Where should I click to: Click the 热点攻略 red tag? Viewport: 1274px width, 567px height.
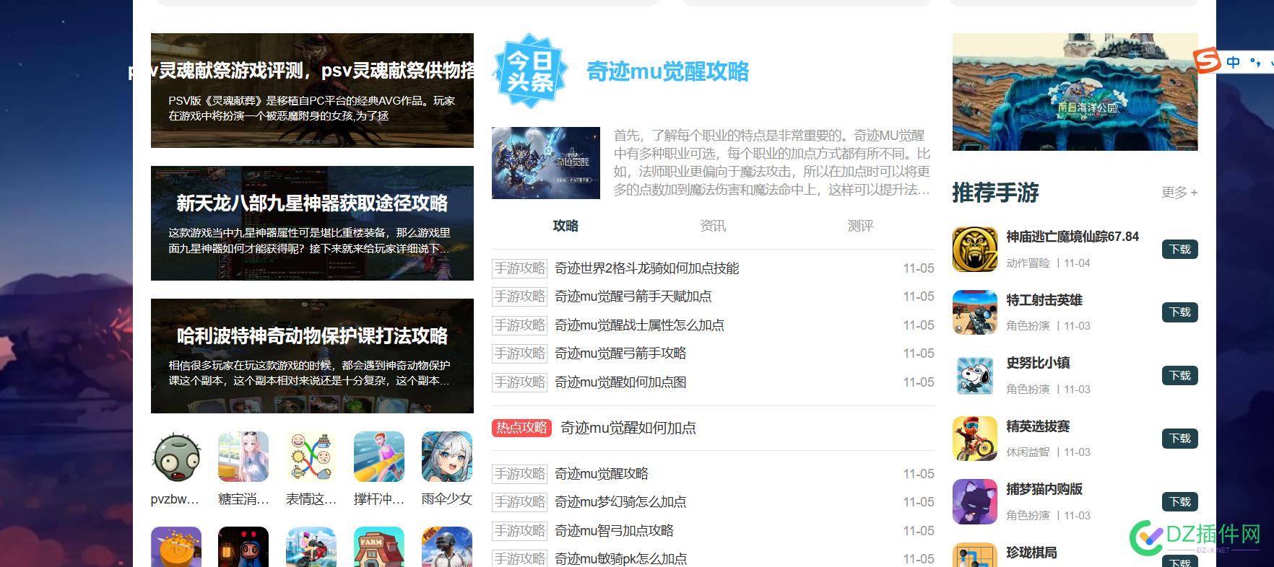click(x=521, y=428)
